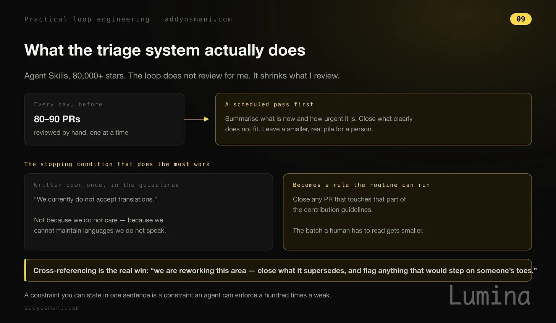Click 'Practical loop engineering' header text
556x323 pixels.
click(x=87, y=19)
